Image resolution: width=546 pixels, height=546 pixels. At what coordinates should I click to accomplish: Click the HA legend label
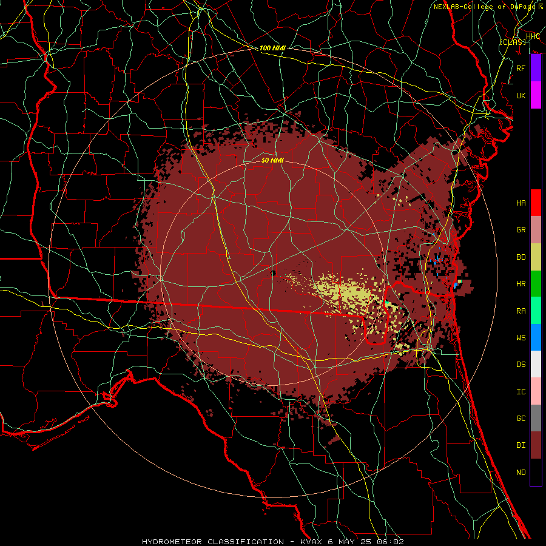click(x=521, y=203)
